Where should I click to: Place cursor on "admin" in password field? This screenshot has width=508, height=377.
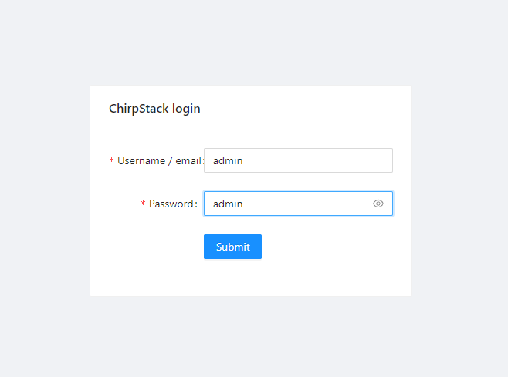click(228, 204)
